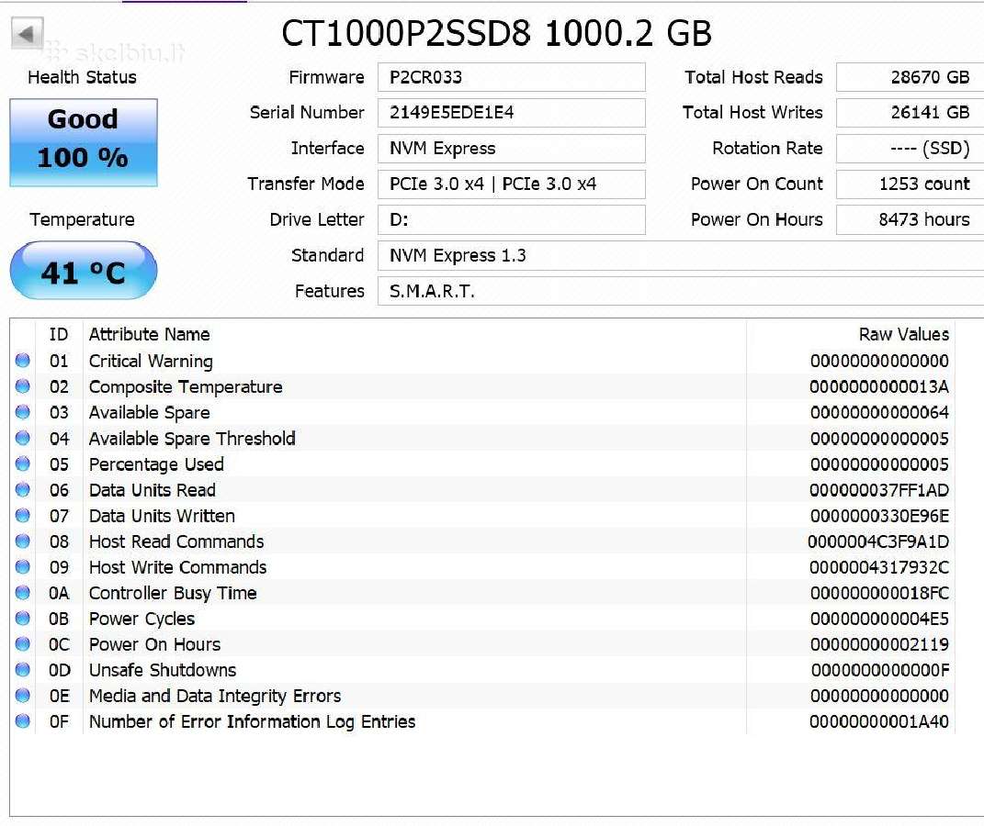Click Total Host Reads value 28670 GB
This screenshot has height=826, width=984.
[910, 77]
